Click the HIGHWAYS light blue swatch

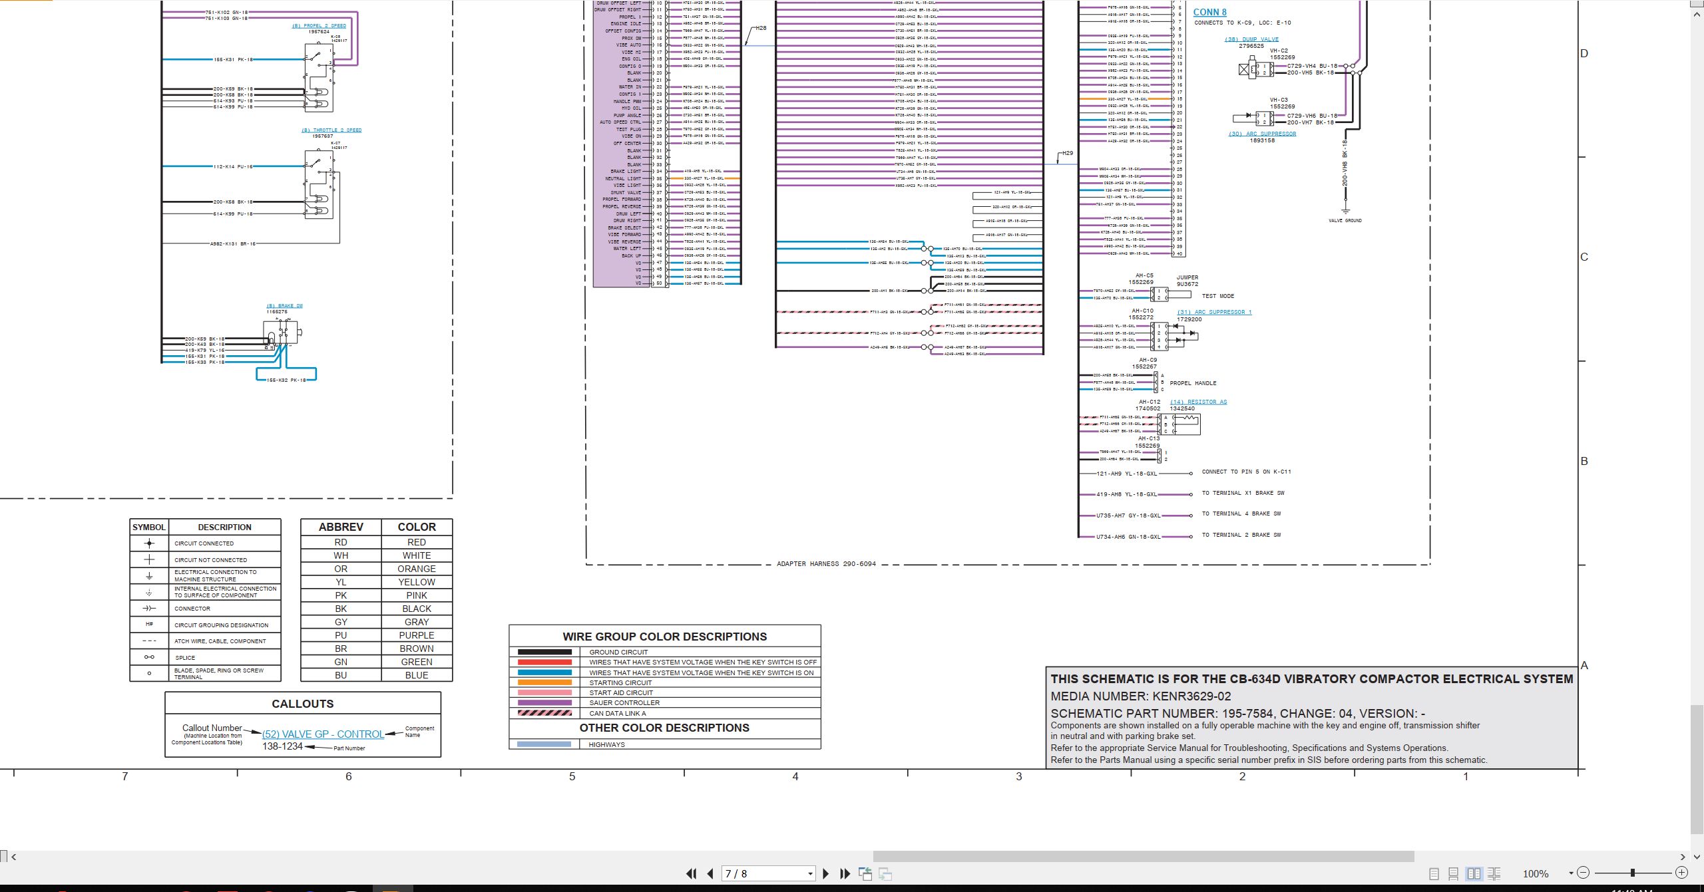[544, 744]
